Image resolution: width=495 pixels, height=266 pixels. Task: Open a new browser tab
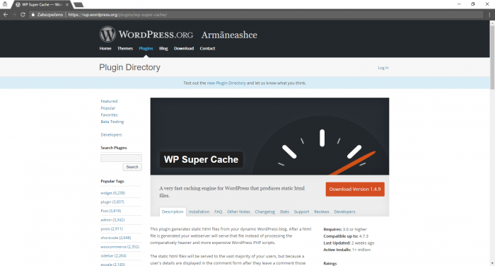click(x=78, y=5)
